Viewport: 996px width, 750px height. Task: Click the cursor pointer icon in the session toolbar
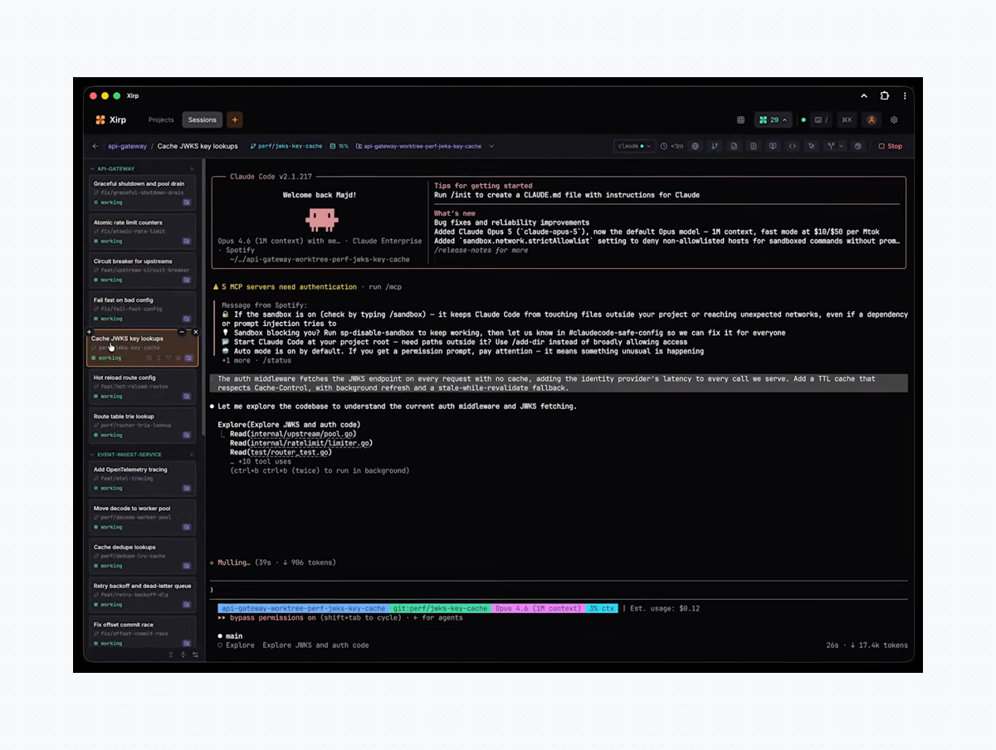click(812, 146)
